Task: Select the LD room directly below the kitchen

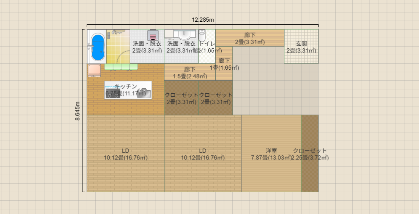Action: pyautogui.click(x=126, y=153)
